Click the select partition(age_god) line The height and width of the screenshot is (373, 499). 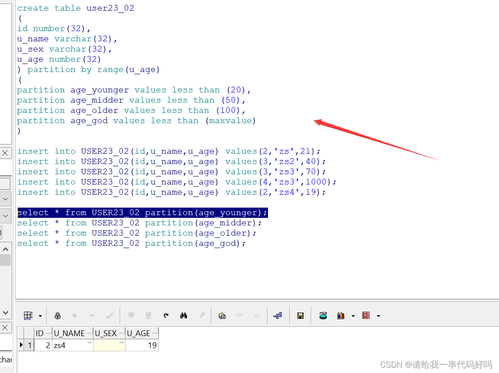(x=131, y=243)
